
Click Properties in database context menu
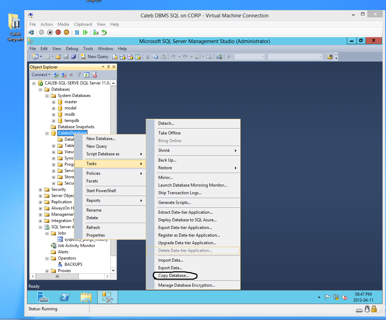point(110,235)
